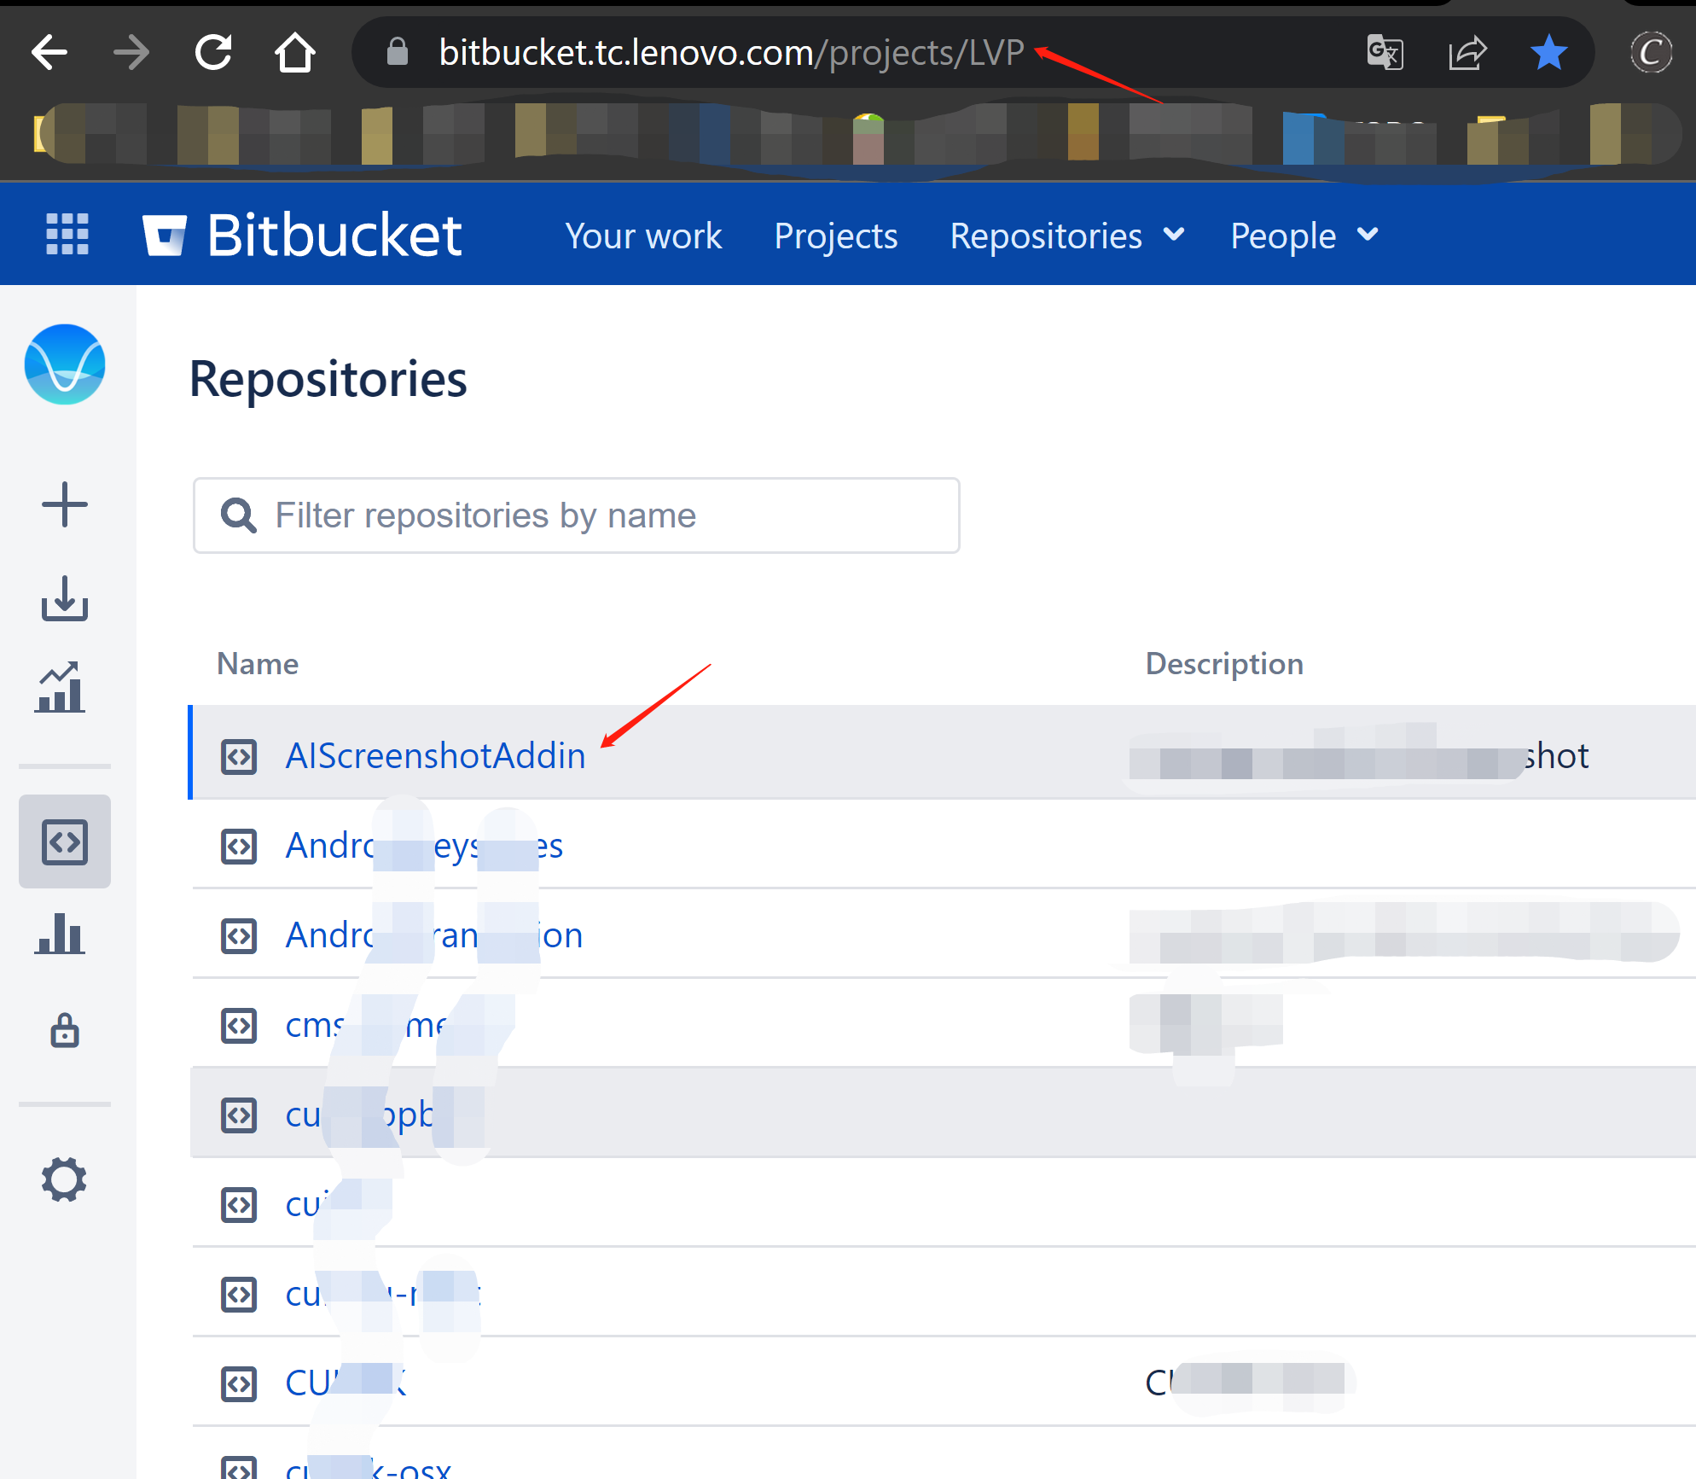Reload the page with the refresh icon

coord(213,53)
